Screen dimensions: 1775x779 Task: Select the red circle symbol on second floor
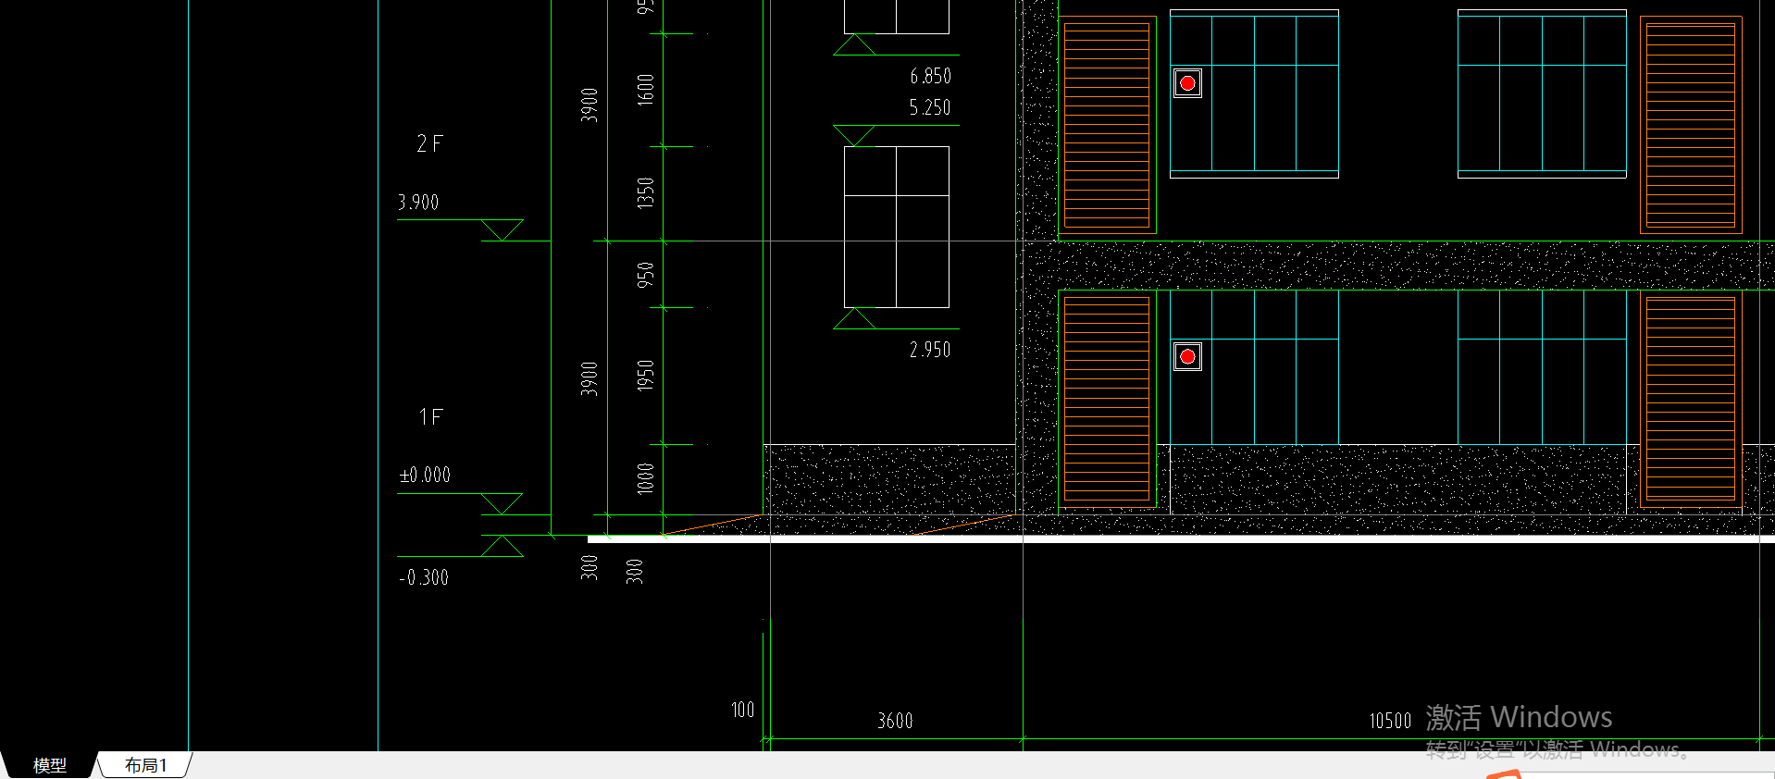click(x=1187, y=83)
